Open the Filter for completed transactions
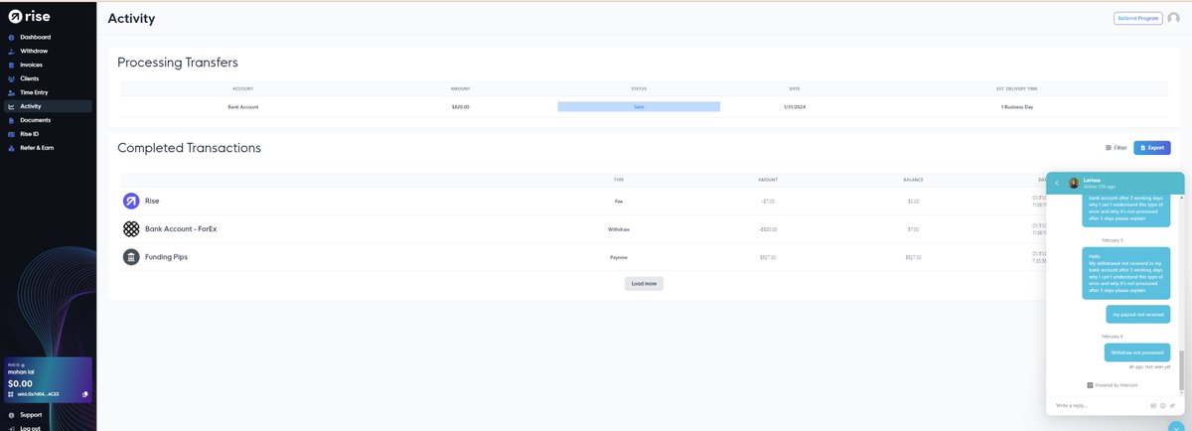This screenshot has width=1192, height=431. tap(1117, 148)
